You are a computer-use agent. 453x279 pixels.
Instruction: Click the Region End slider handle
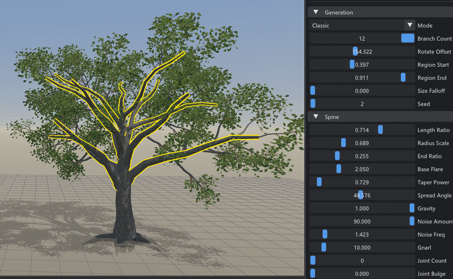coord(403,77)
